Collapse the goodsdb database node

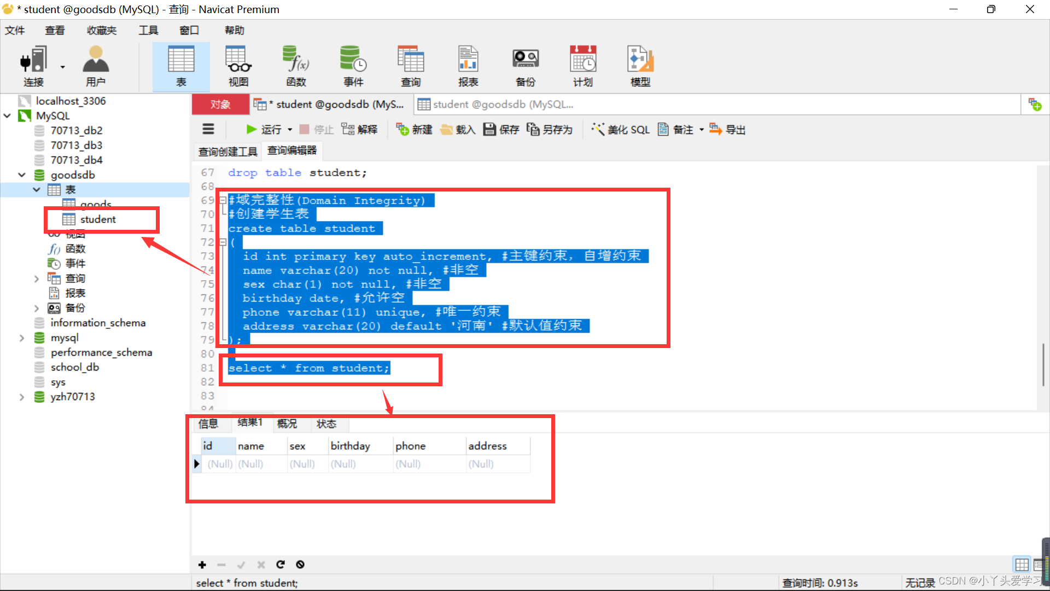click(22, 175)
